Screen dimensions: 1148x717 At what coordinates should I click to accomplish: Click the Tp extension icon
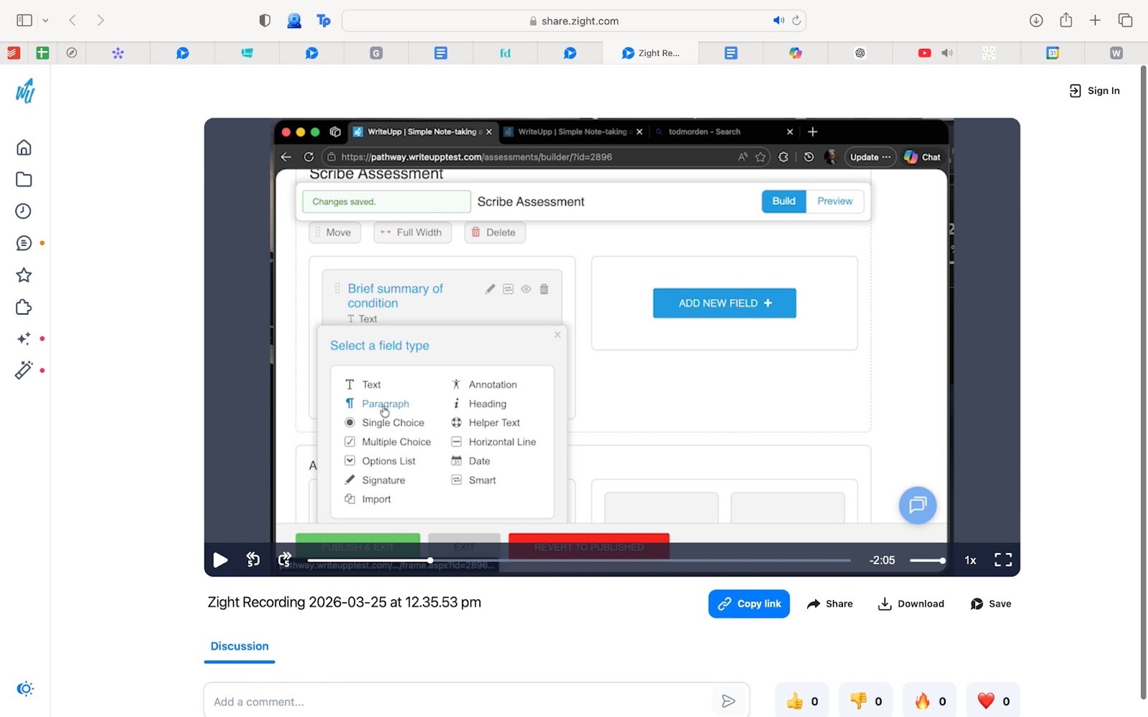[324, 21]
